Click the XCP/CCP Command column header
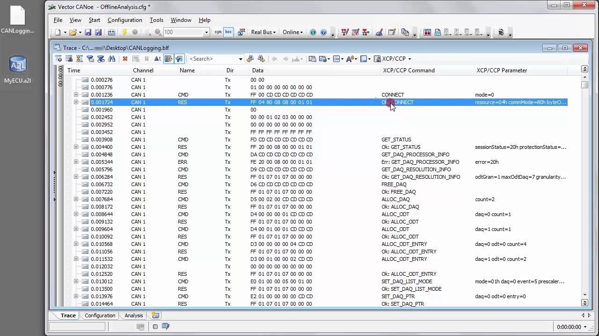 427,70
